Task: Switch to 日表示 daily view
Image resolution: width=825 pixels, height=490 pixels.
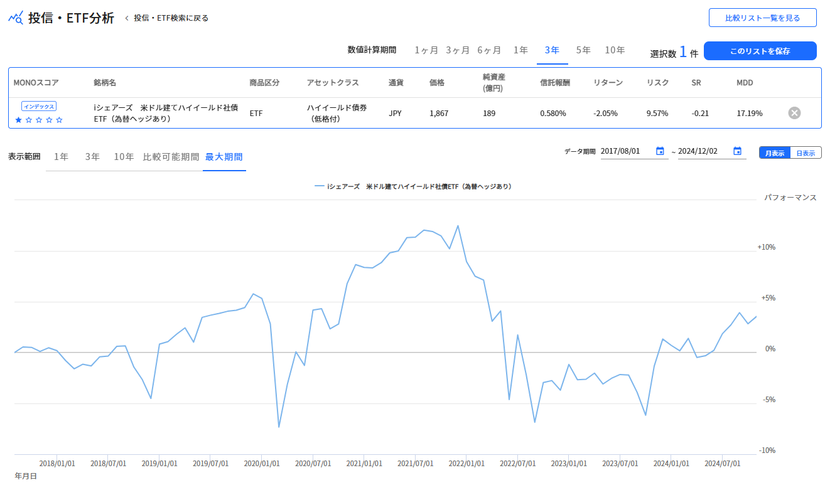Action: 806,152
